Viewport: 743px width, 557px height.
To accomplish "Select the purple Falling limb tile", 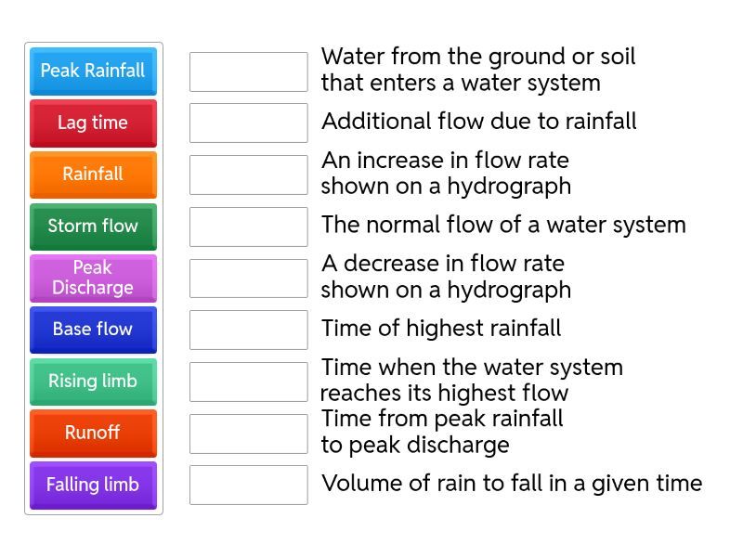I will [93, 485].
